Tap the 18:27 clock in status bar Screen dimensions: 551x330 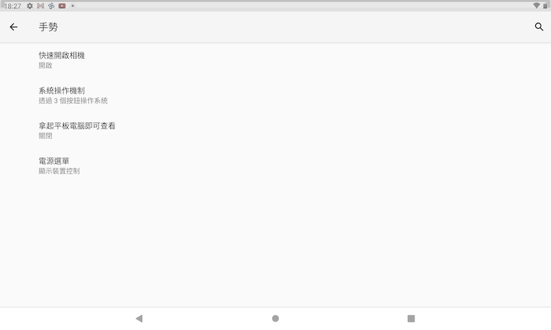pyautogui.click(x=12, y=6)
